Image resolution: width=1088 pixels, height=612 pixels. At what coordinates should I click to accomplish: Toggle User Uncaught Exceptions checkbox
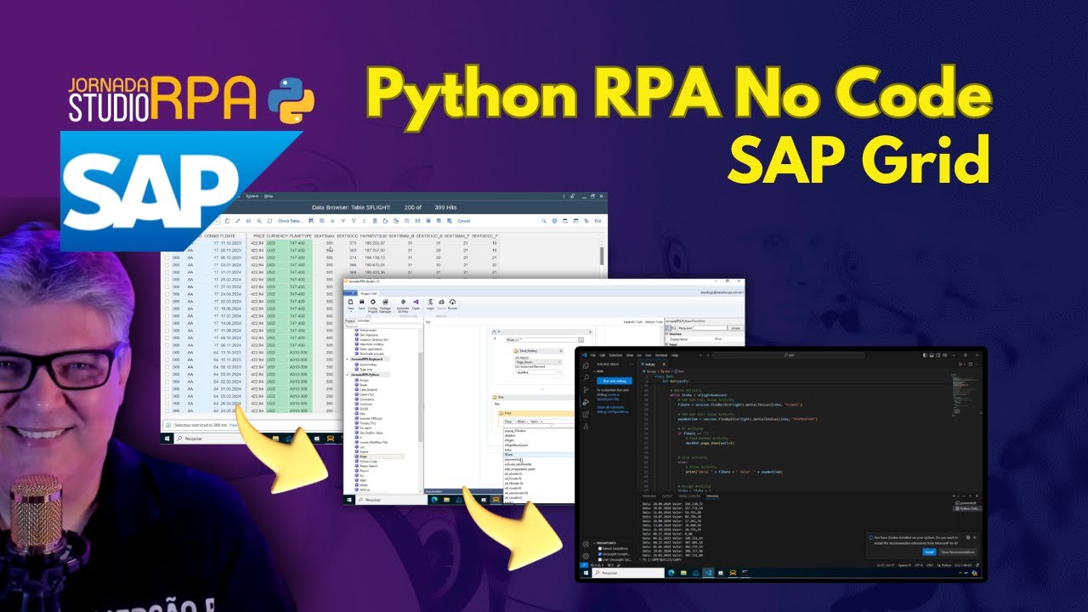pyautogui.click(x=600, y=559)
